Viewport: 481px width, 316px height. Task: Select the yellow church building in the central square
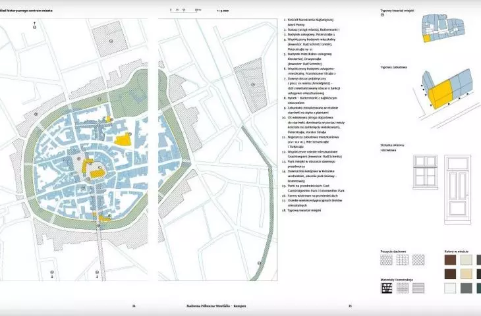98,174
